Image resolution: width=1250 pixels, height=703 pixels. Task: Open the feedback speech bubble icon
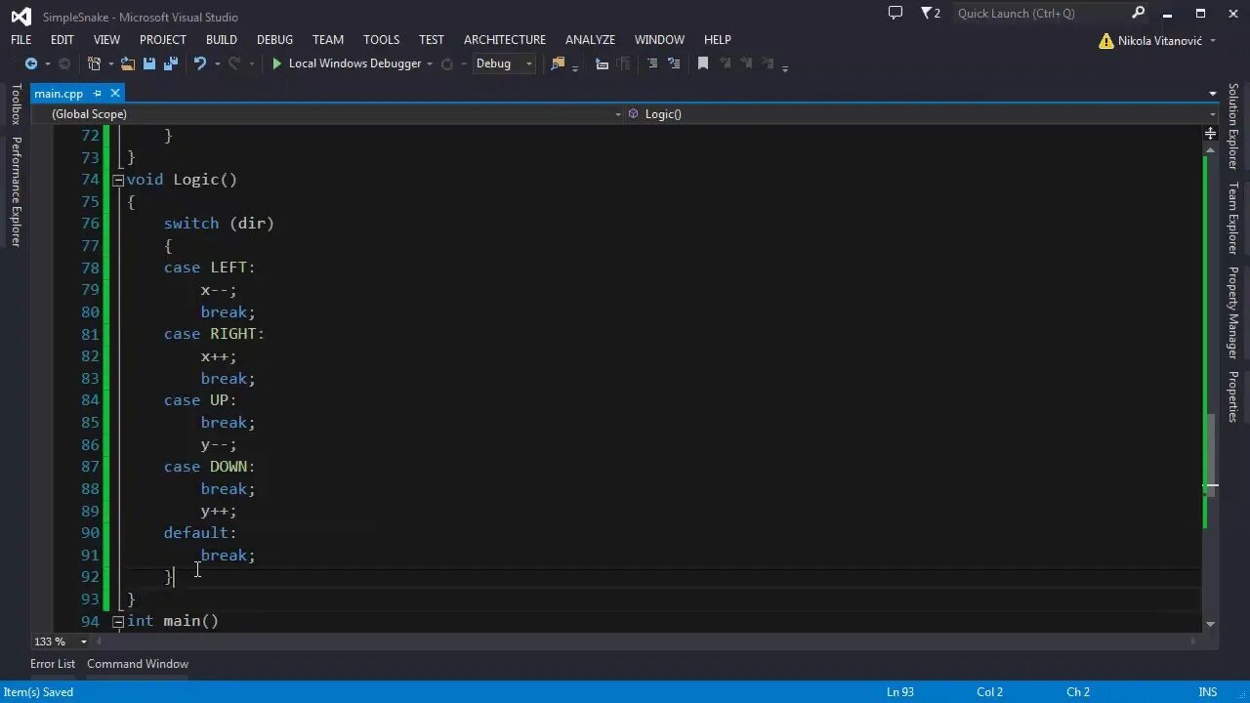coord(896,13)
